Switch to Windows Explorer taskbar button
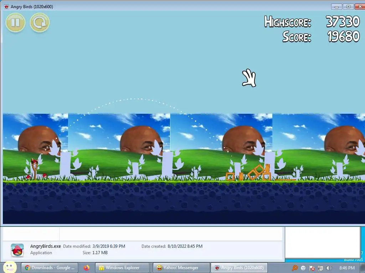 (x=122, y=268)
